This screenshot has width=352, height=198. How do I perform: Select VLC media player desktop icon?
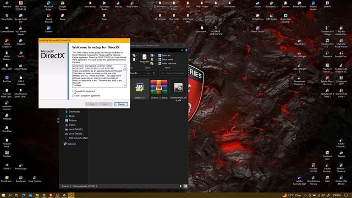(21, 31)
